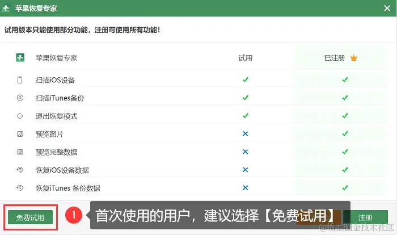The image size is (397, 235).
Task: Click the exit icon for 退出恢复模式
Action: pos(20,116)
